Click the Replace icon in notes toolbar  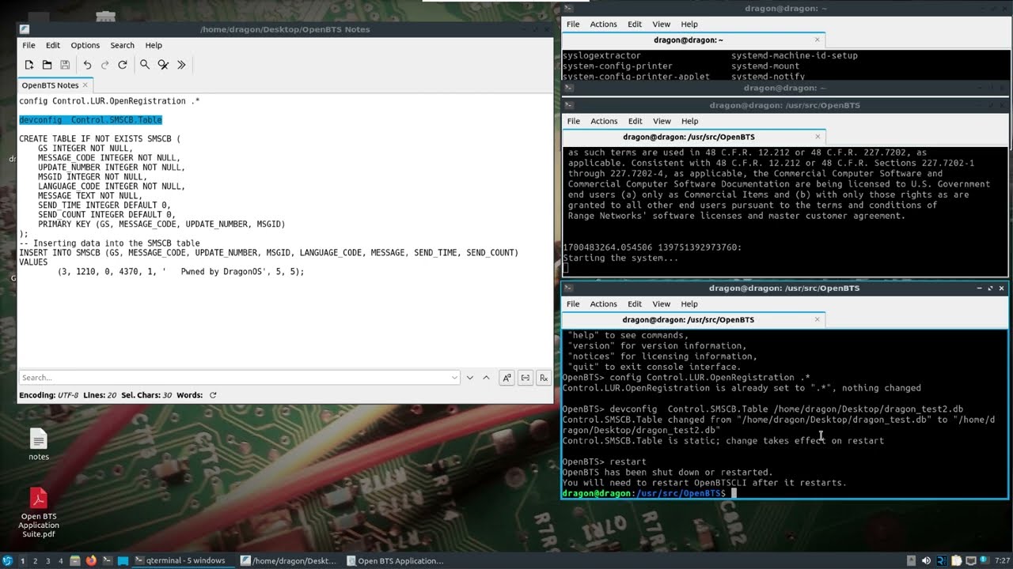click(163, 65)
